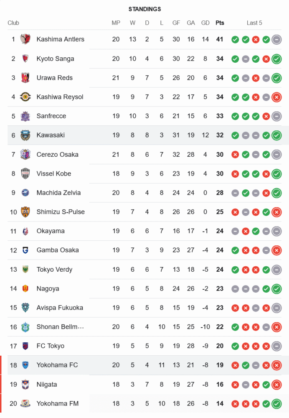
Task: Sort standings by the Pts column
Action: (x=220, y=23)
